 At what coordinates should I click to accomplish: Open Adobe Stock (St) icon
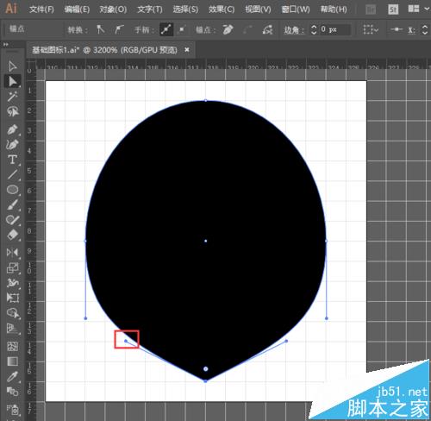tap(393, 9)
